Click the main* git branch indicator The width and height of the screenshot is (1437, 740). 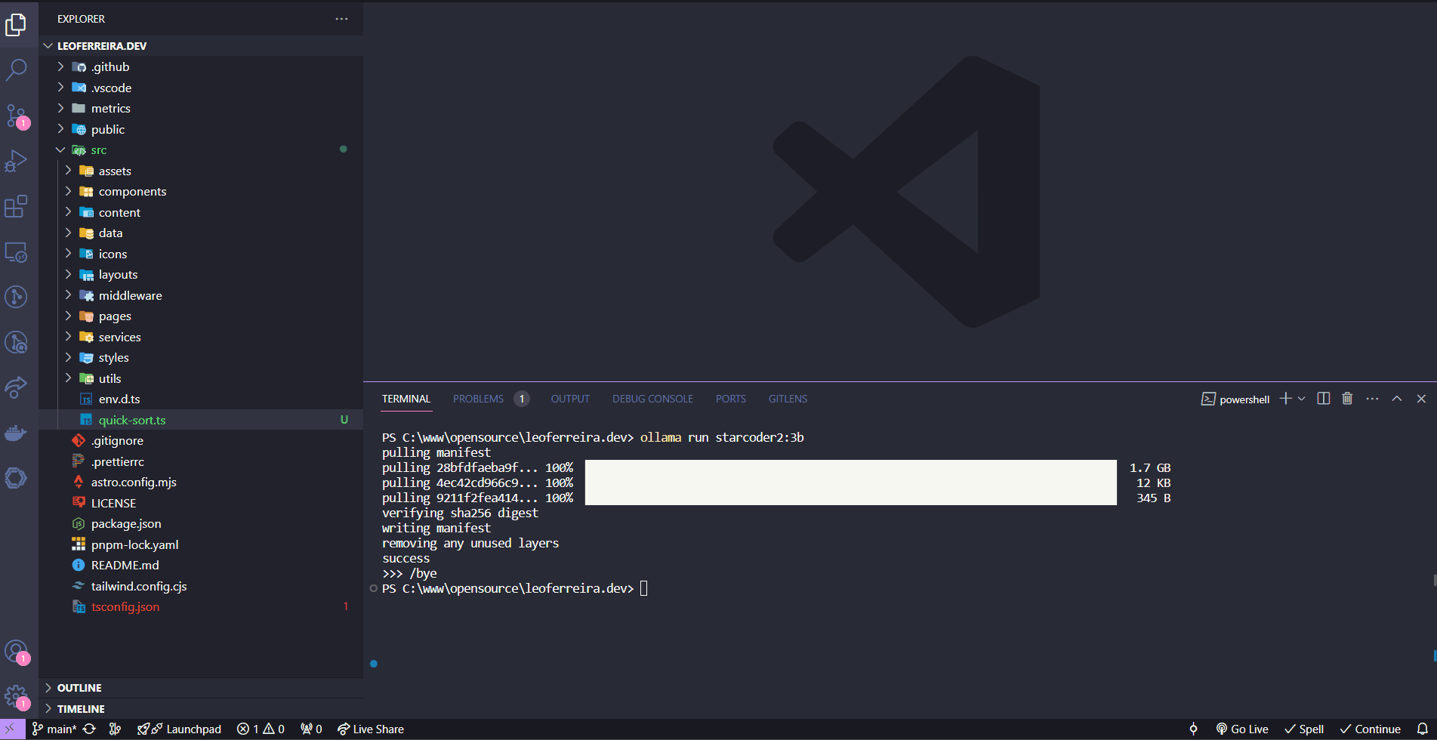click(x=54, y=729)
